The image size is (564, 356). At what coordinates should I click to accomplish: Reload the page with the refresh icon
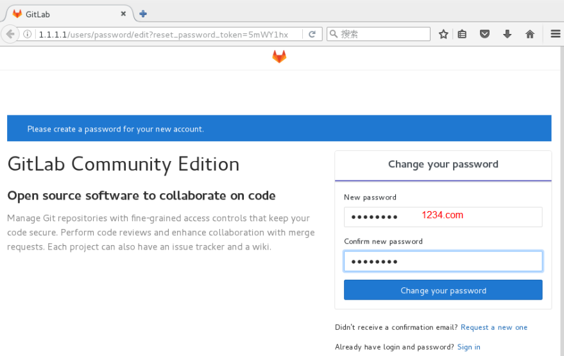point(312,34)
